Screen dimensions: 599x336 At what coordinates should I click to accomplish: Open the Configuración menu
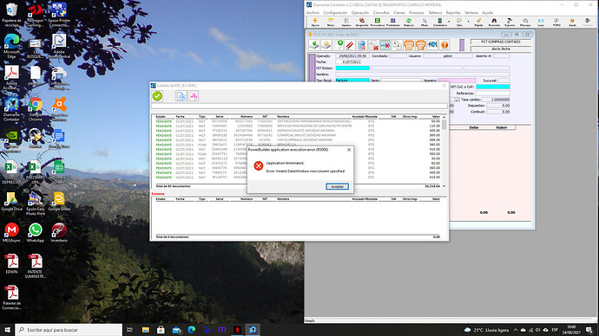tap(335, 13)
